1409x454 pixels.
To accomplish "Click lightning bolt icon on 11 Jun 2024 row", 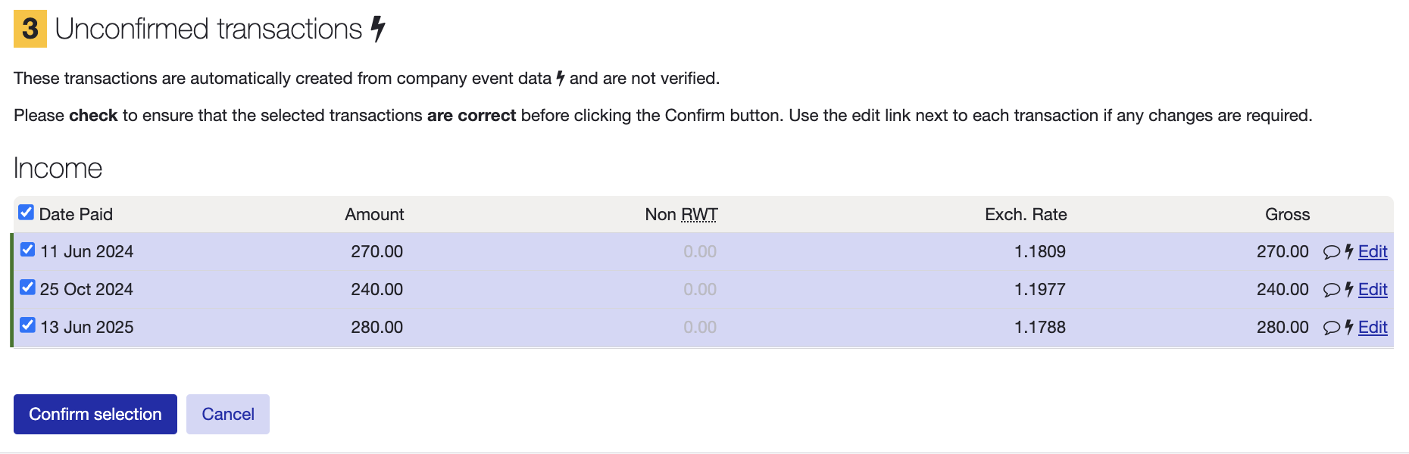I will click(x=1349, y=251).
